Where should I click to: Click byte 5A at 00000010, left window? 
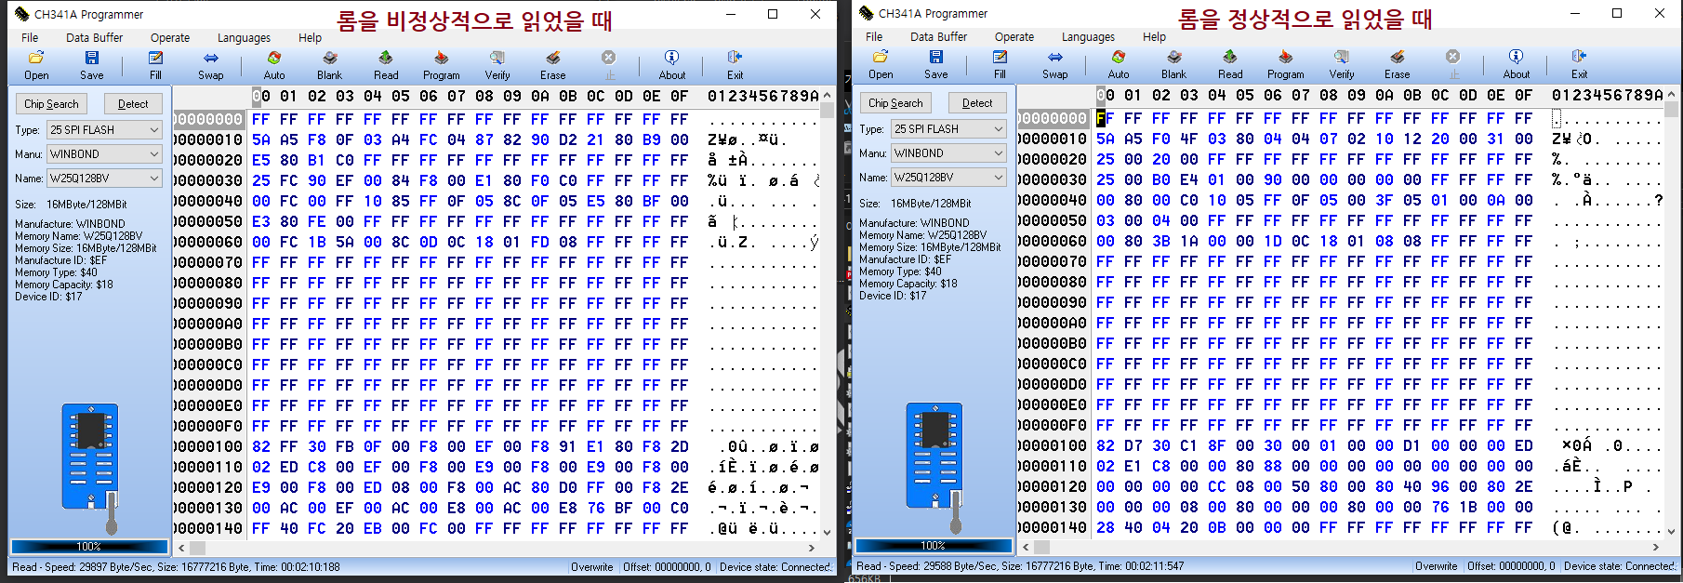261,139
